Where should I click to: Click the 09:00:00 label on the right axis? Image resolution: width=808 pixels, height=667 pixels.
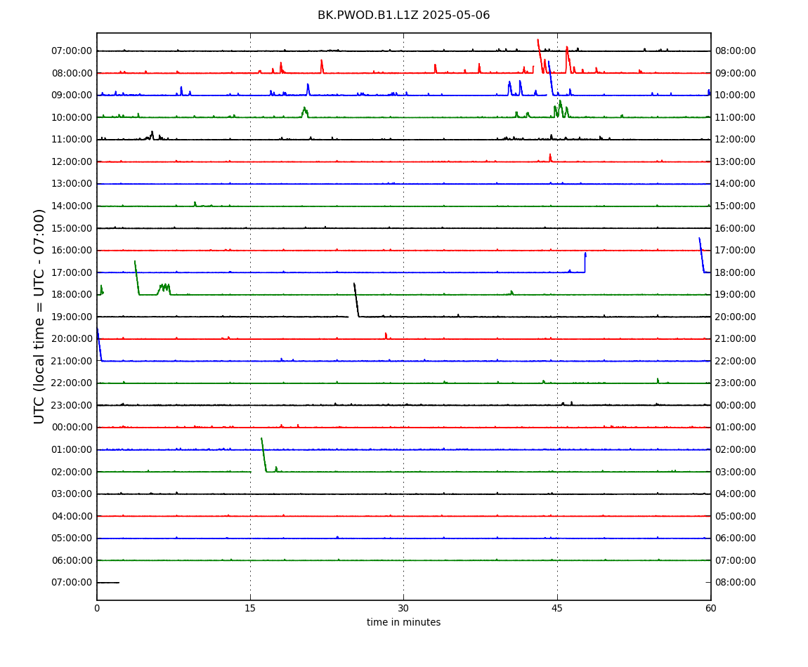point(736,73)
